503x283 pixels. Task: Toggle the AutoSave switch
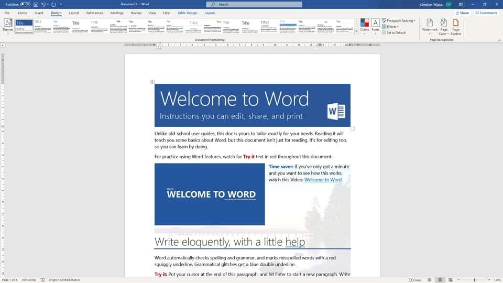(x=25, y=4)
